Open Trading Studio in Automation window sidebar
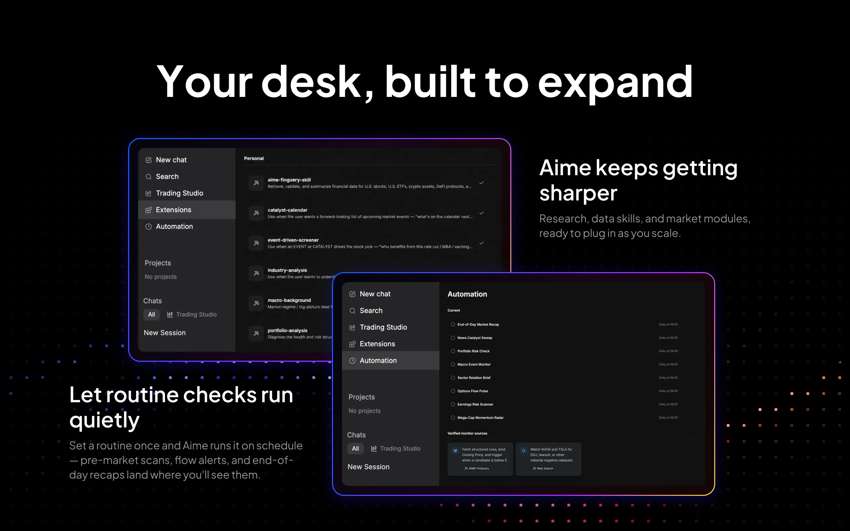850x531 pixels. click(390, 327)
